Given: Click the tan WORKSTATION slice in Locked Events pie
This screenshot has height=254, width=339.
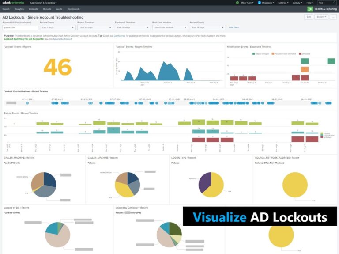Looking at the screenshot, I should (x=37, y=181).
